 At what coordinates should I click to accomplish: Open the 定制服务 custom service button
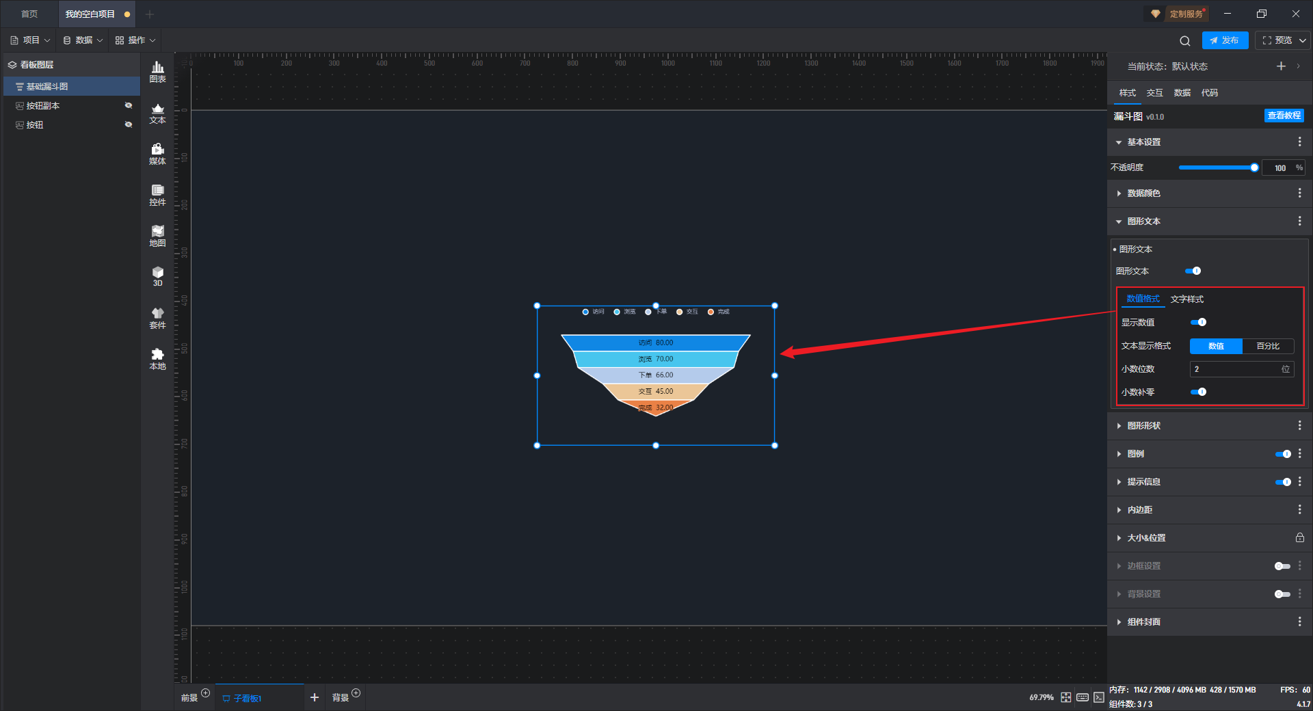tap(1178, 14)
